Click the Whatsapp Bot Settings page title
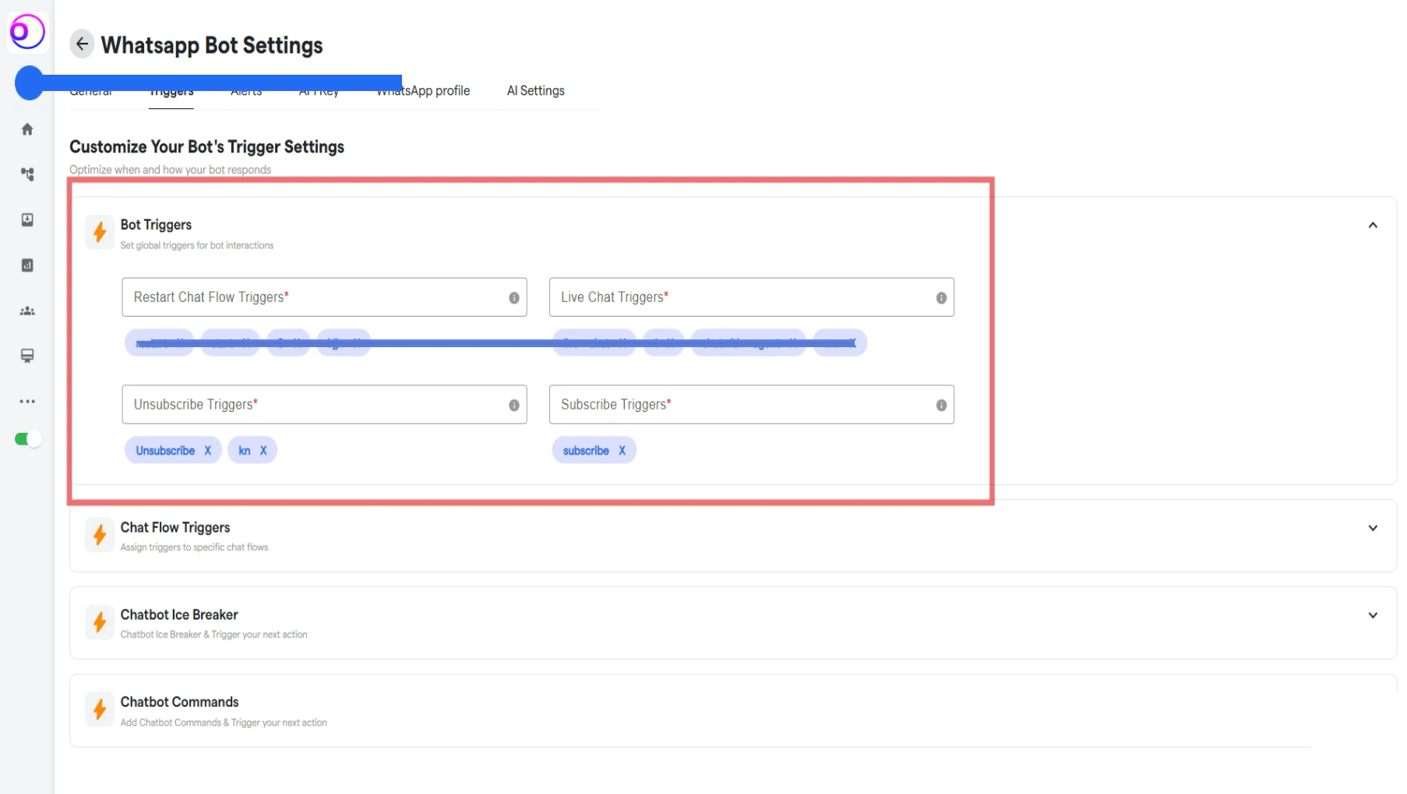This screenshot has width=1407, height=794. point(212,45)
